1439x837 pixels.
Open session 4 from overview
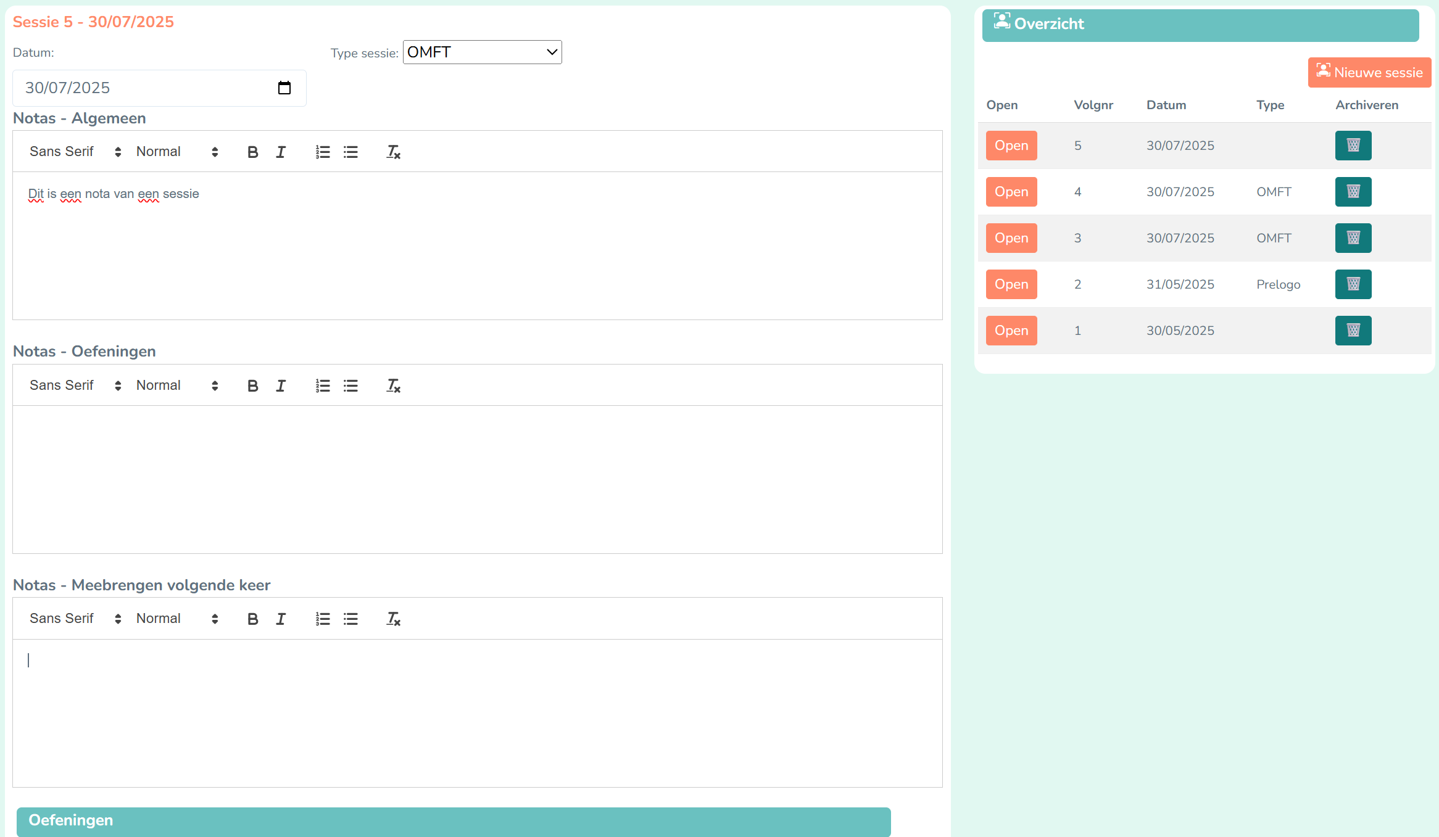tap(1011, 192)
